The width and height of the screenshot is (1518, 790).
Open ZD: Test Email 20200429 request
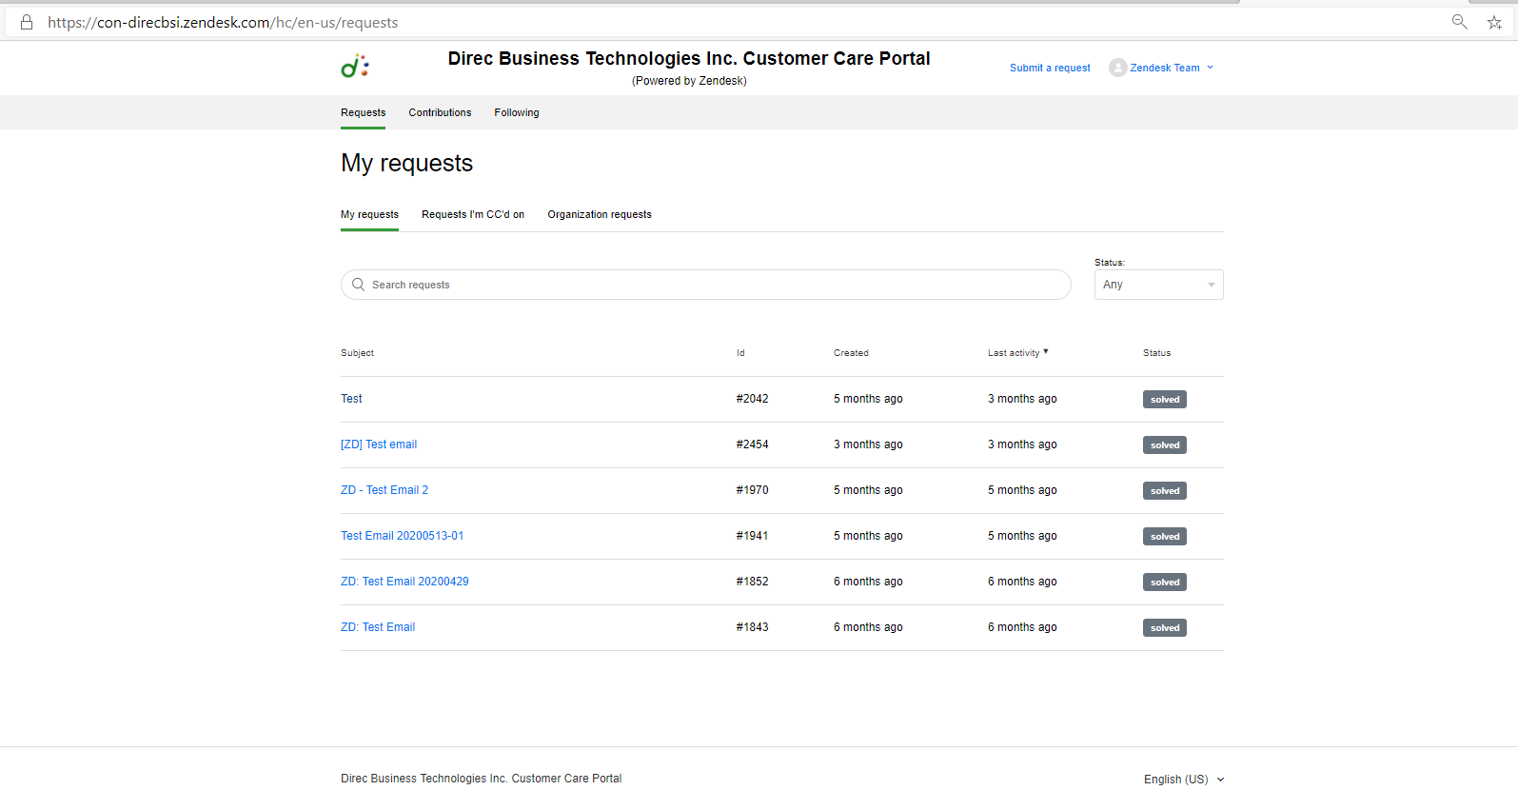coord(404,582)
